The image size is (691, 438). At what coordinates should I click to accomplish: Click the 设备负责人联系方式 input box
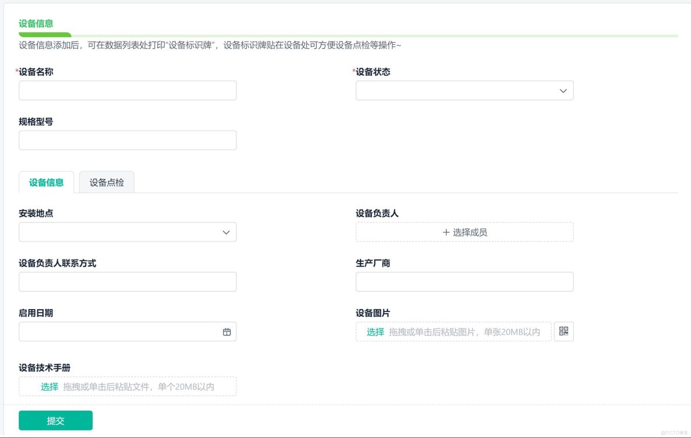[x=127, y=282]
